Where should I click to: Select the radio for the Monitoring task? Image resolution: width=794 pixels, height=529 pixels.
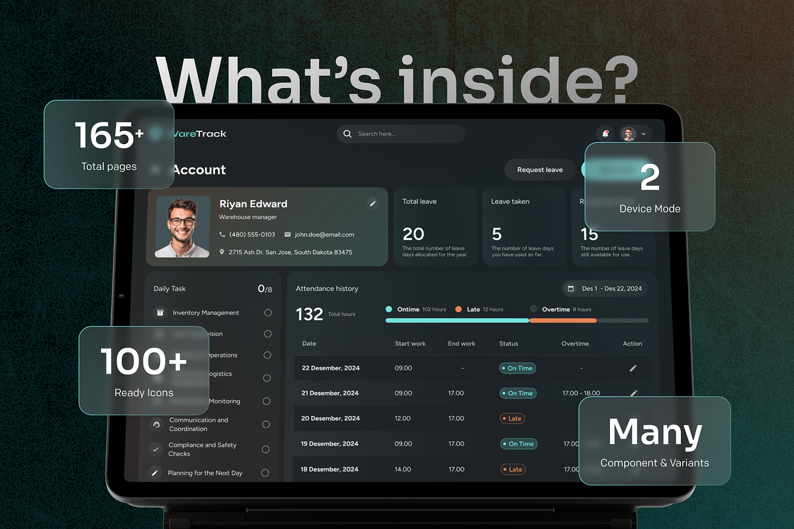tap(266, 401)
